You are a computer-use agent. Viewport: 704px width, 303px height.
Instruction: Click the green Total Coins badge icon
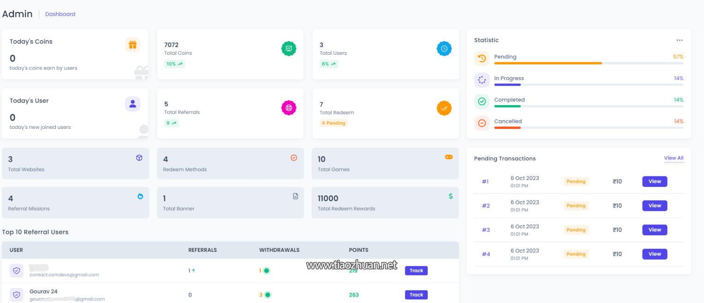coord(289,48)
